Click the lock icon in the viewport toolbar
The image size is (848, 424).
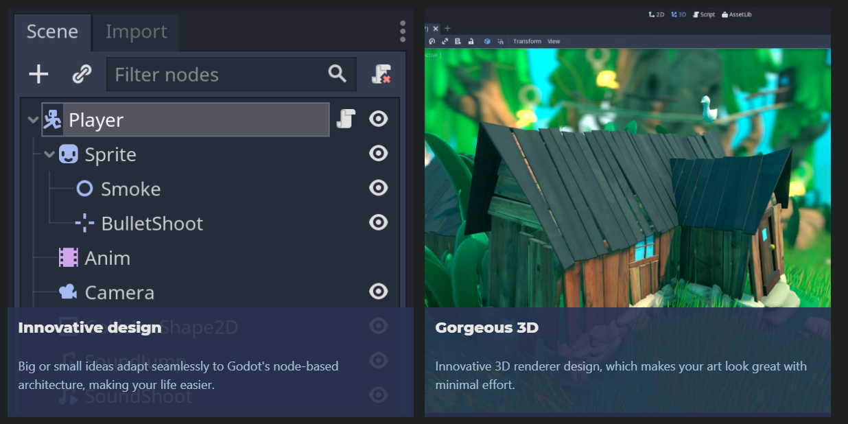[471, 41]
